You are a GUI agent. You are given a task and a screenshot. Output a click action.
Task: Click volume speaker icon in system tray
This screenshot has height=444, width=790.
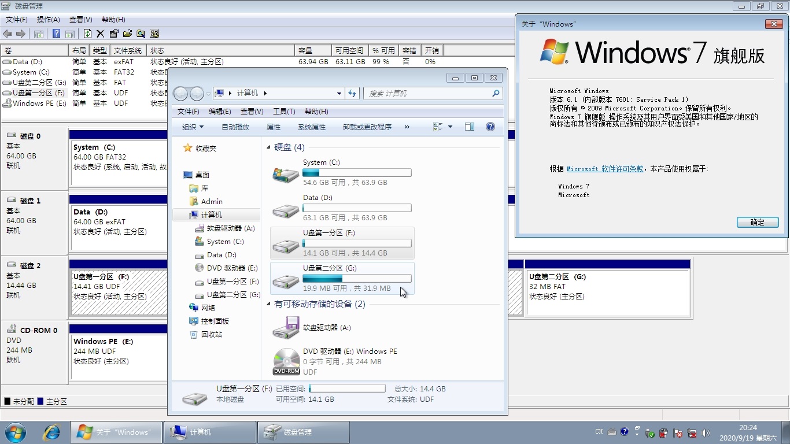pos(705,432)
